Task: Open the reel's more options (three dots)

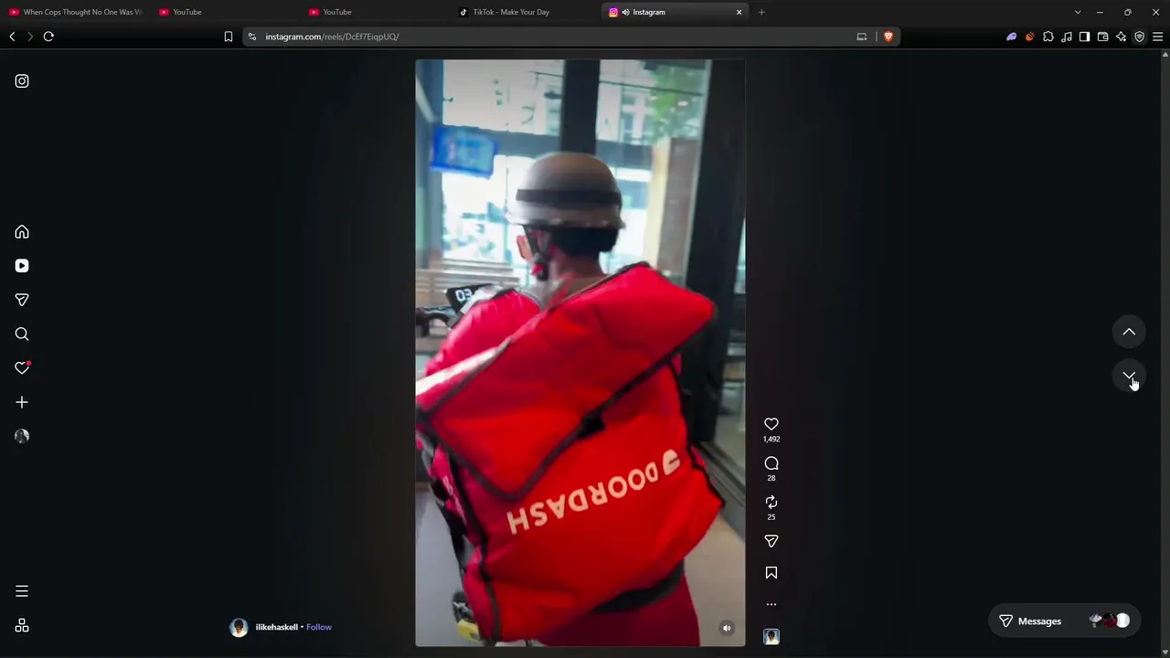Action: 771,604
